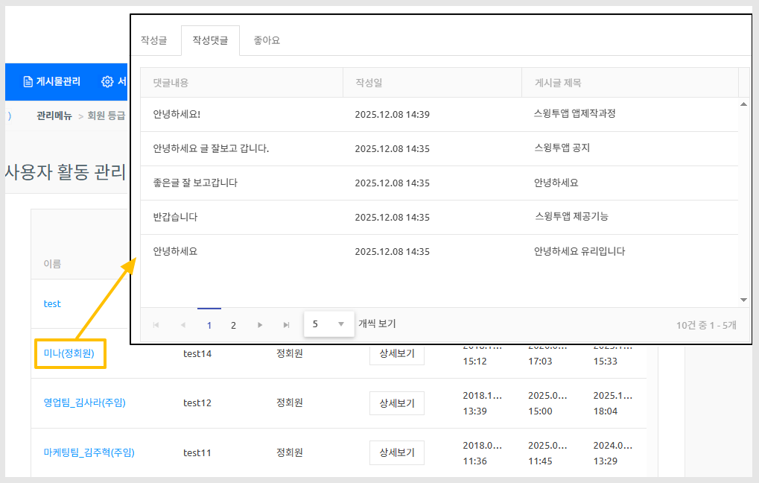Image resolution: width=759 pixels, height=483 pixels.
Task: Click the 게시물관리 document icon
Action: click(28, 82)
